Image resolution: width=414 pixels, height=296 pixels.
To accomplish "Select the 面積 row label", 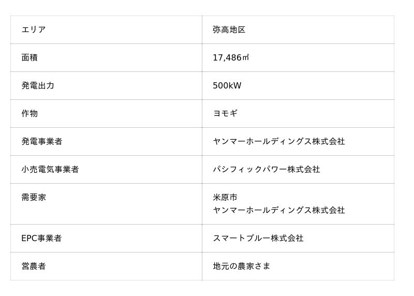I will point(29,58).
